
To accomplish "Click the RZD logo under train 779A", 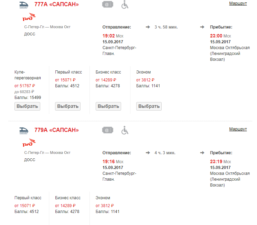I will click(29, 143).
